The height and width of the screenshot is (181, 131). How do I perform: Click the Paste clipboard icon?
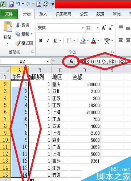click(x=8, y=27)
